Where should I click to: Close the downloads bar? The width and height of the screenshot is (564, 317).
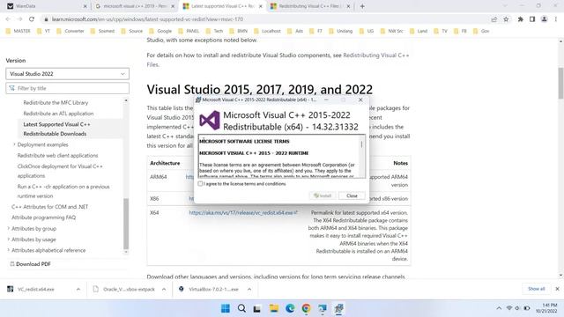(557, 289)
